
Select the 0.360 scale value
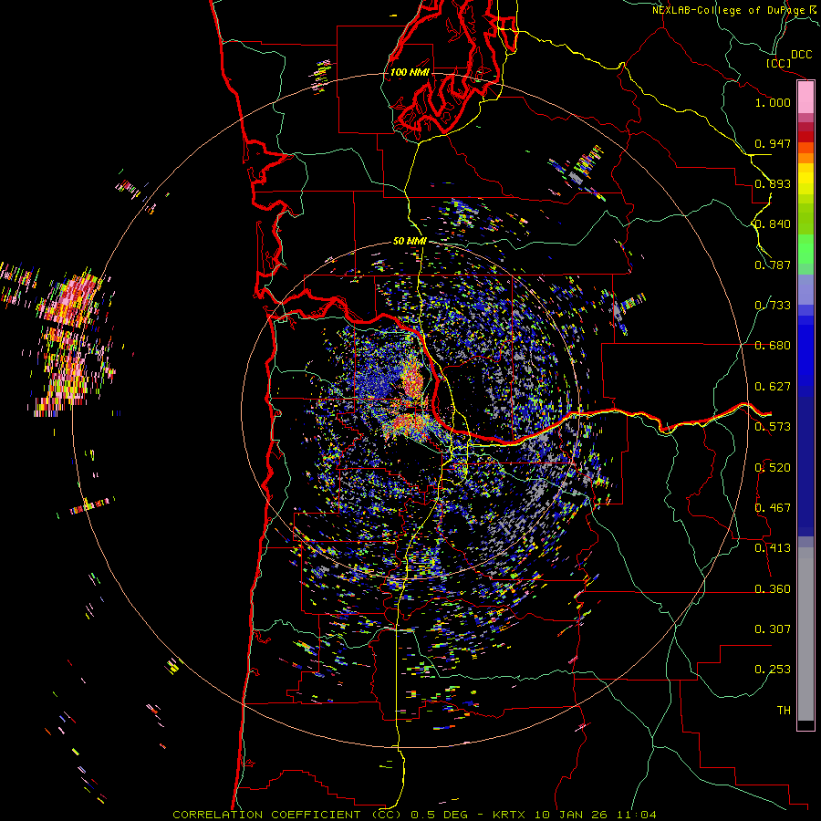click(773, 589)
